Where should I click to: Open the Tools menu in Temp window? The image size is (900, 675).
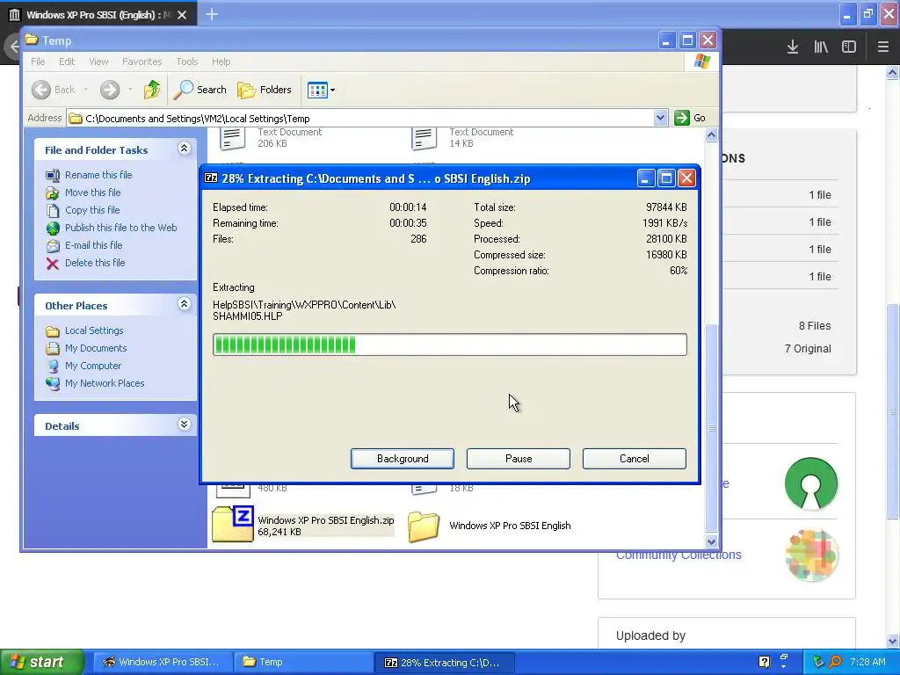[x=186, y=62]
